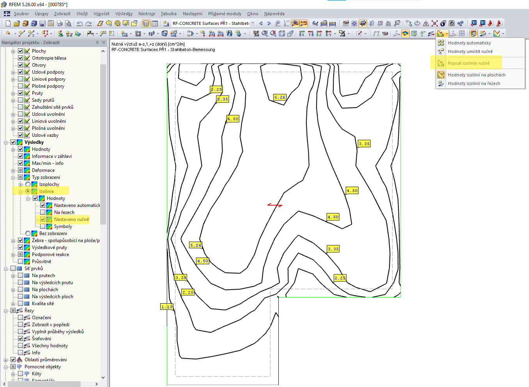The height and width of the screenshot is (387, 529).
Task: Collapse the Síť prvků tree node
Action: coord(6,269)
